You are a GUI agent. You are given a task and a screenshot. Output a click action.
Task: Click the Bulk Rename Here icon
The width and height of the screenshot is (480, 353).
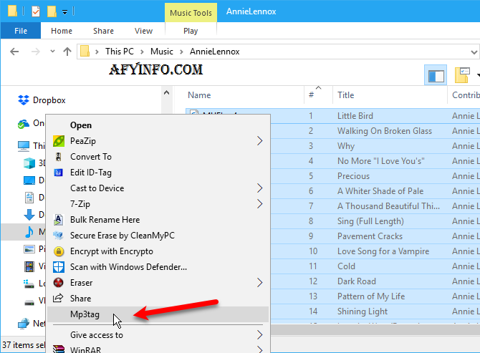59,220
